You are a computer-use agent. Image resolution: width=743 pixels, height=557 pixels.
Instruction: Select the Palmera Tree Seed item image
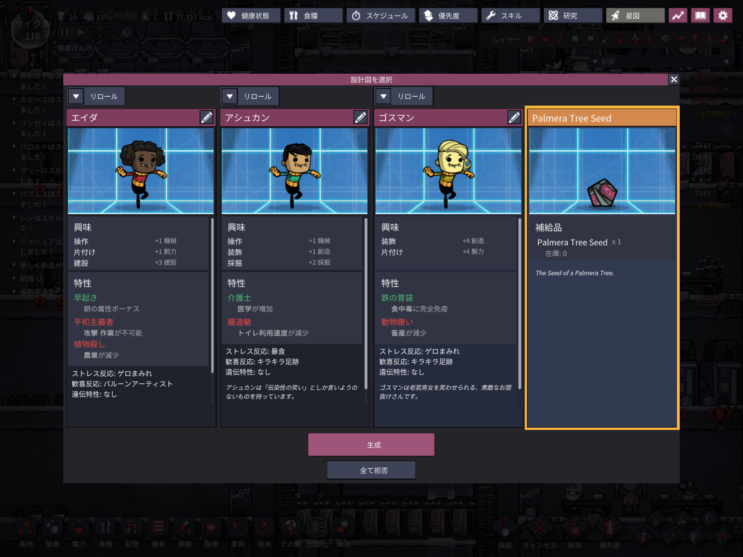602,171
